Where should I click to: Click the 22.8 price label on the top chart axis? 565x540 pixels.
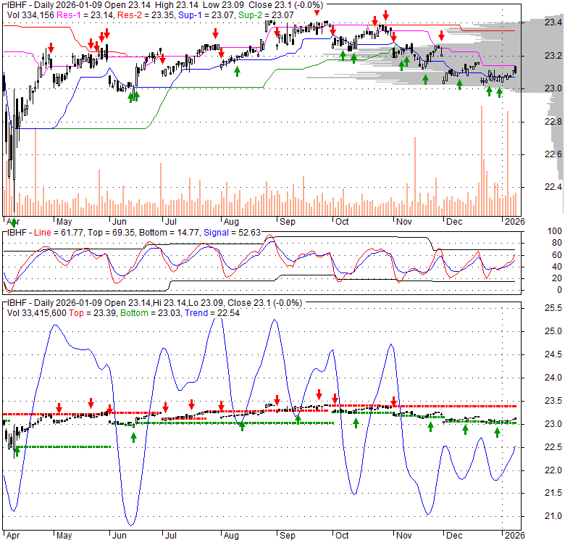553,122
